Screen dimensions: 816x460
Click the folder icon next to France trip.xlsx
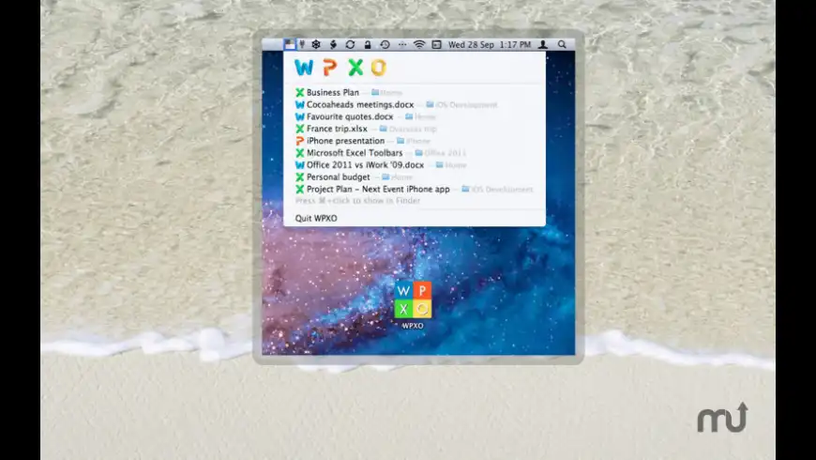point(383,129)
